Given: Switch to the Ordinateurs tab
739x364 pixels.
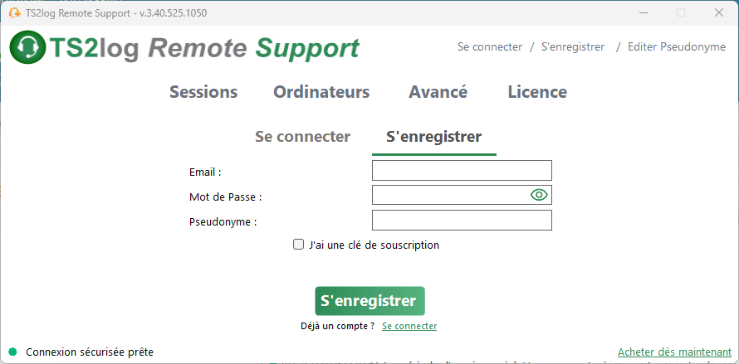Looking at the screenshot, I should pos(321,92).
